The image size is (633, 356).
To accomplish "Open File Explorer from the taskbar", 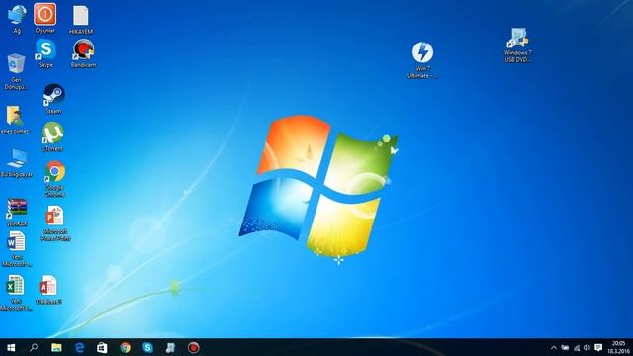I will [56, 347].
